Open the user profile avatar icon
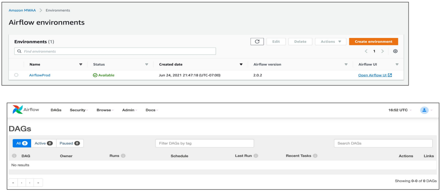441x191 pixels. point(424,110)
